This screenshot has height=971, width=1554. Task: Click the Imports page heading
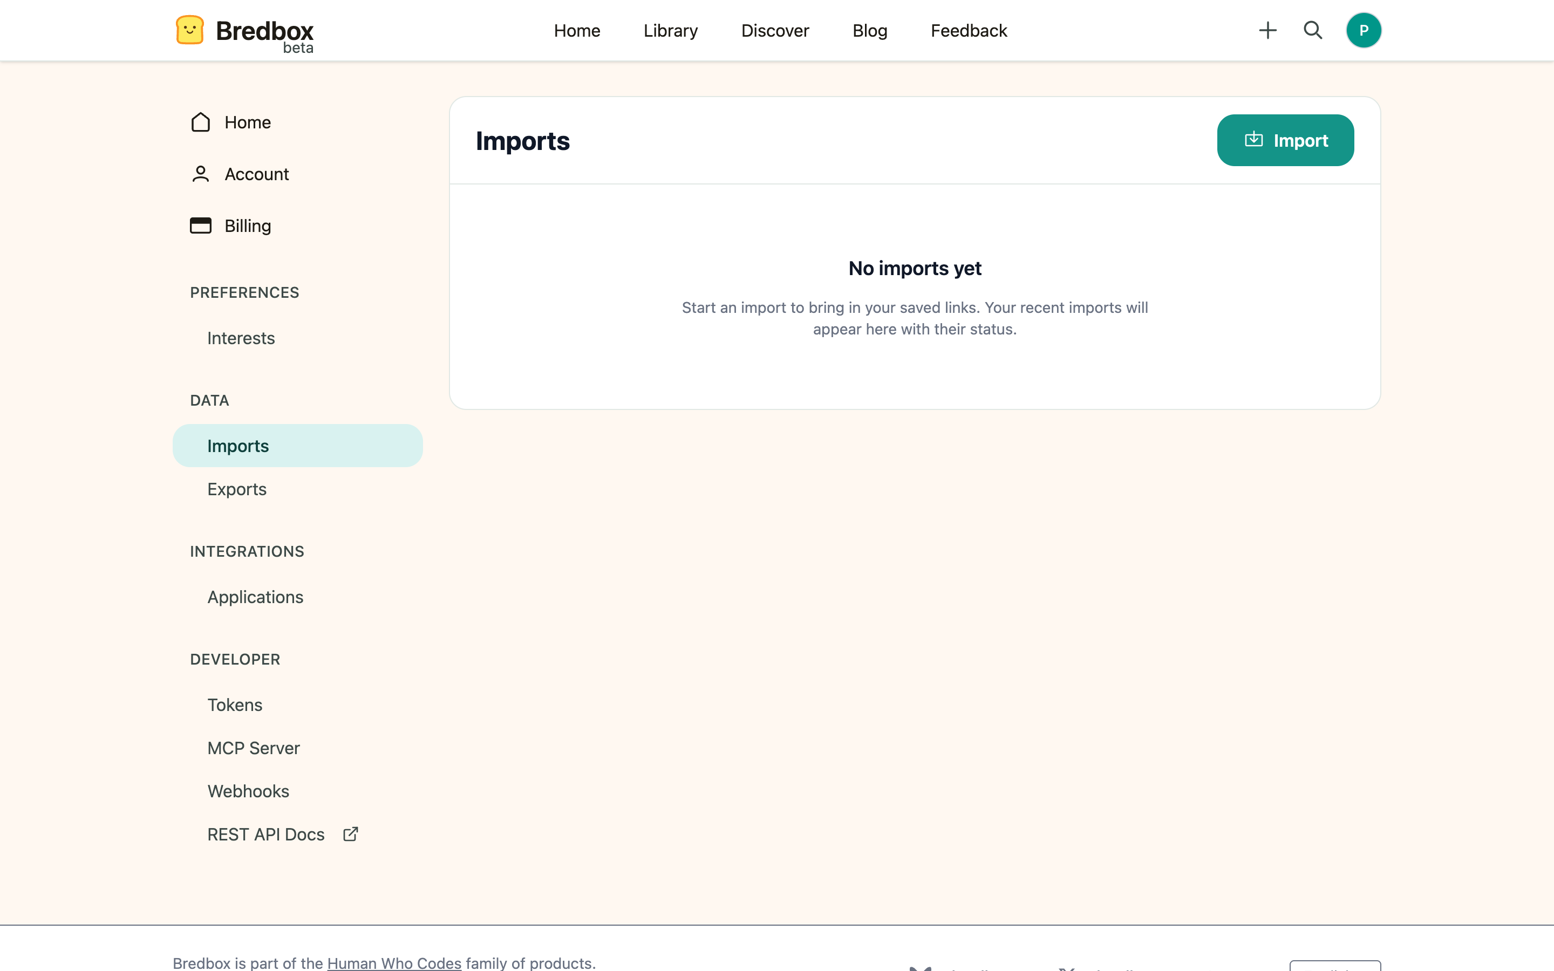523,141
